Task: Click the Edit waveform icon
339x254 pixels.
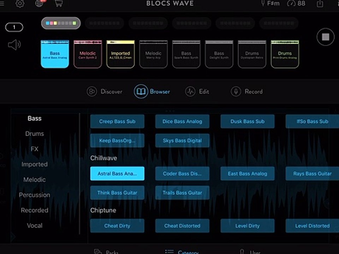Action: (190, 92)
